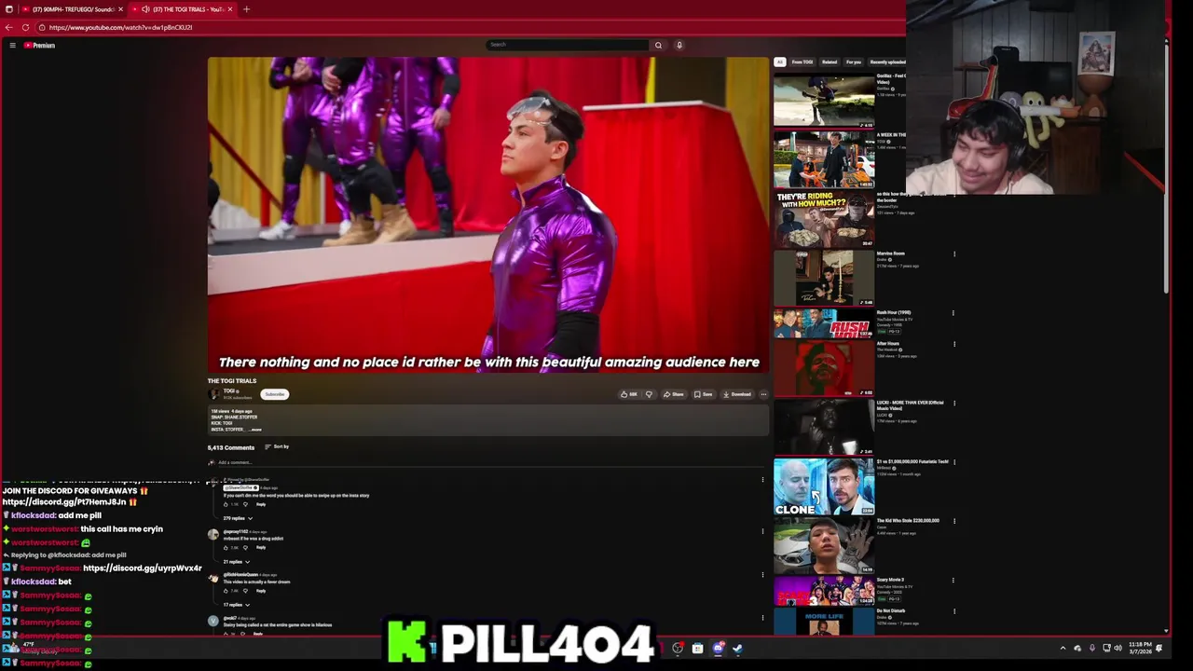
Task: Reply to pinned ShaneStoffer comment
Action: [x=261, y=504]
